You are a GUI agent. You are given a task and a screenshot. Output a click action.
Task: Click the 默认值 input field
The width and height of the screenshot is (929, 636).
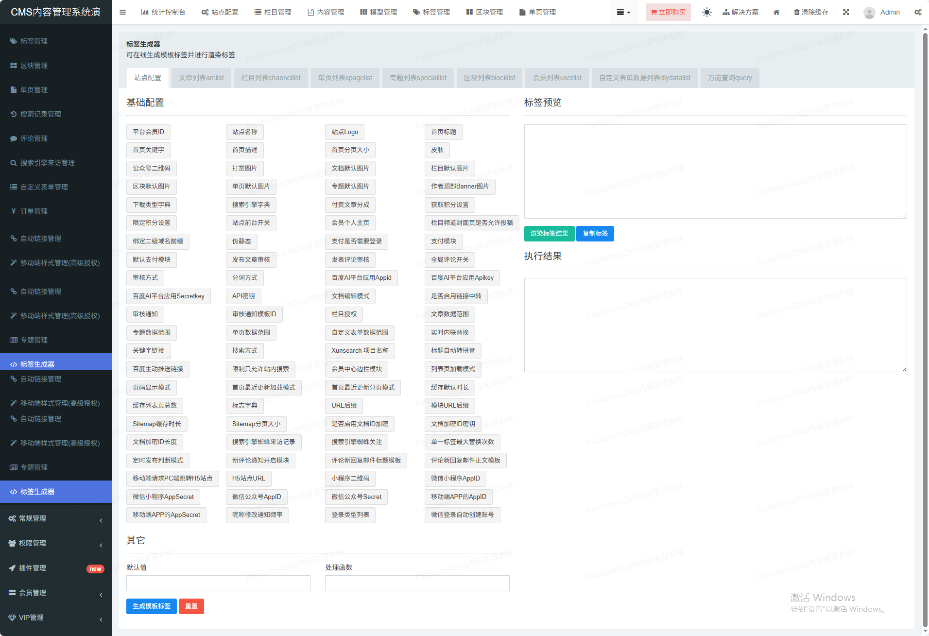tap(218, 583)
